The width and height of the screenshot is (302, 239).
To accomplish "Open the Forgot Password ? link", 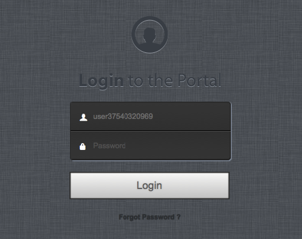I will (150, 217).
